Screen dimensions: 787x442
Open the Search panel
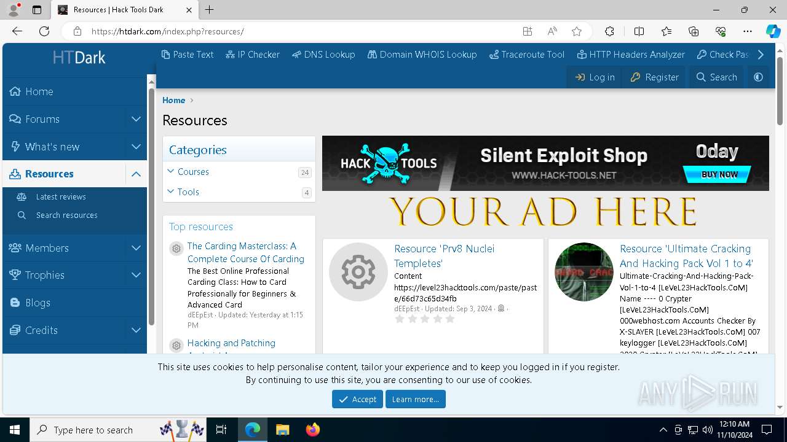point(716,77)
